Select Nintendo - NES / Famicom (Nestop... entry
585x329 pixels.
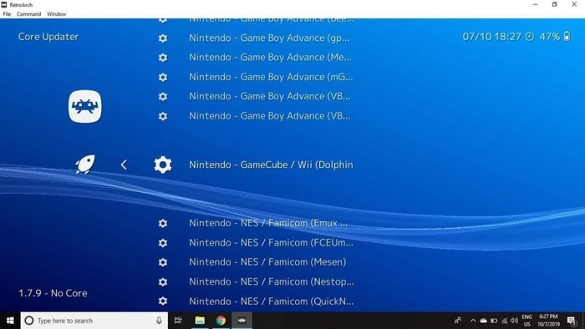click(x=272, y=281)
